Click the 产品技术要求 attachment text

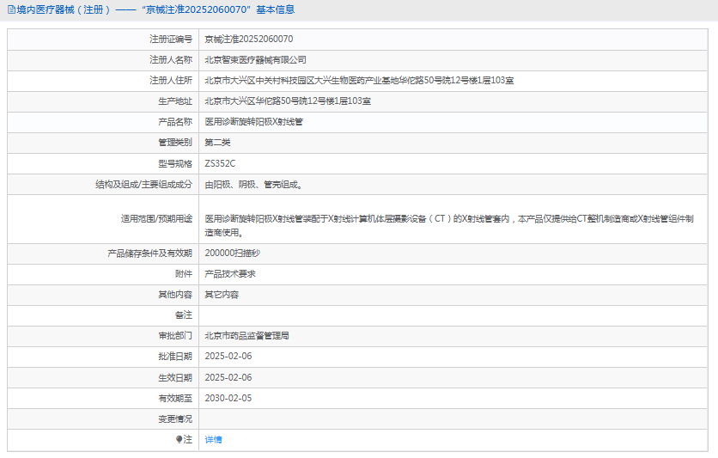[x=230, y=274]
